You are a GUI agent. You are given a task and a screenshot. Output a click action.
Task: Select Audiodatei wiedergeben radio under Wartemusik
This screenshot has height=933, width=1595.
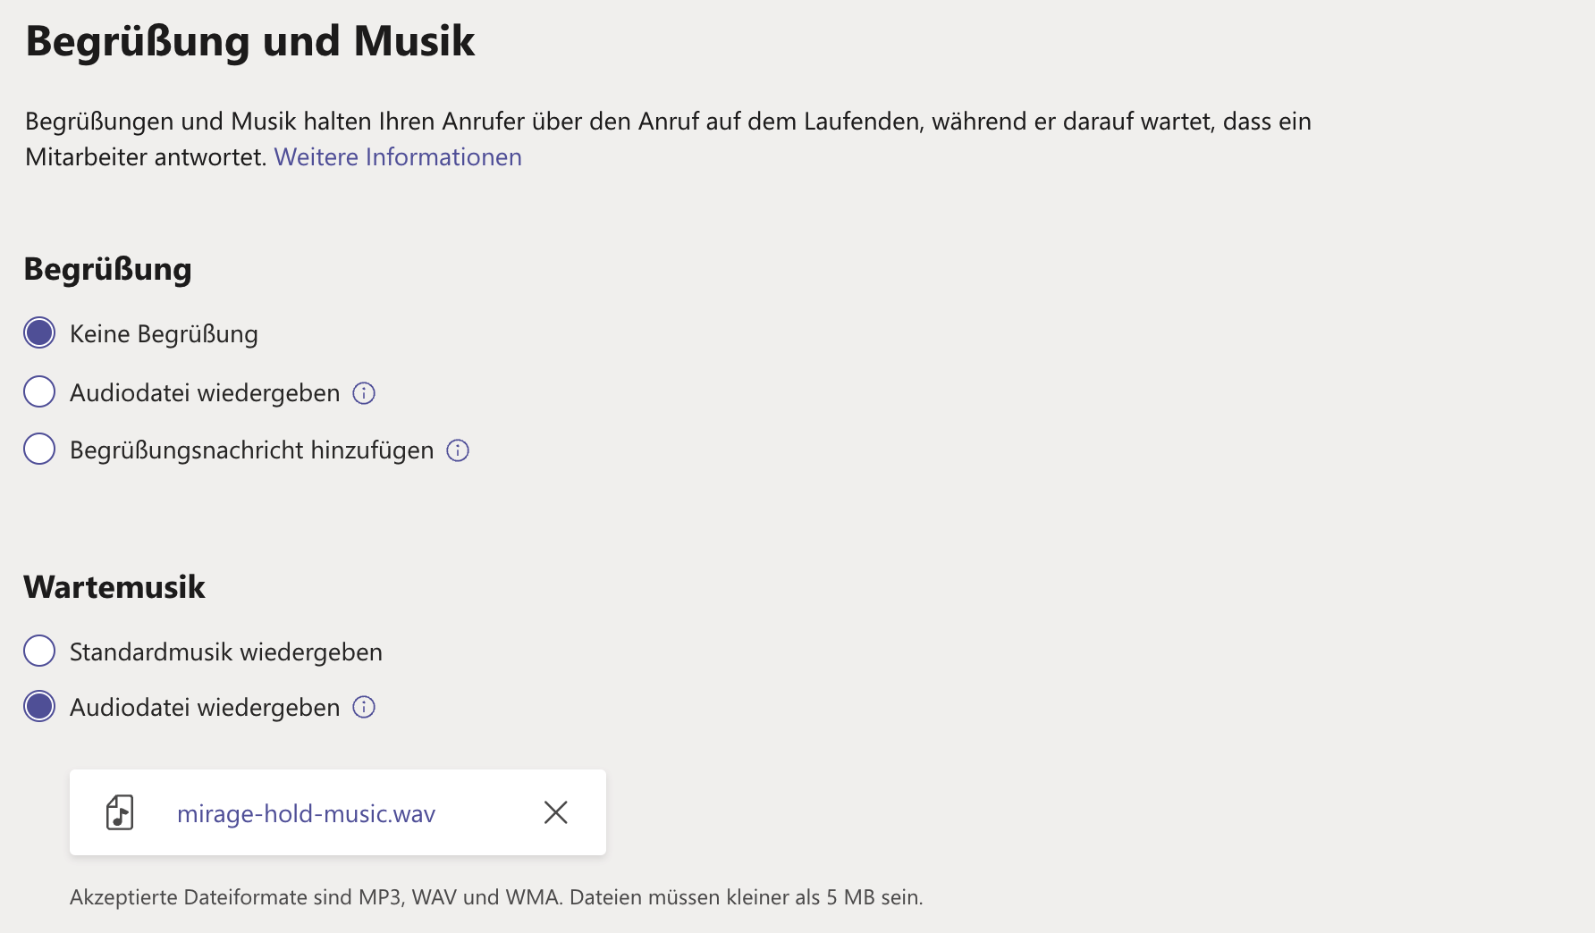click(x=39, y=706)
